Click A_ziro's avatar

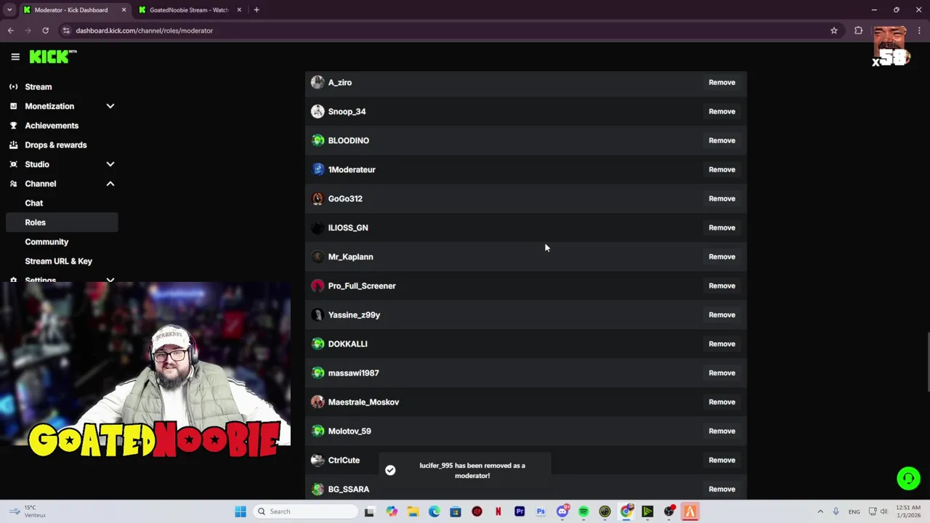tap(318, 82)
